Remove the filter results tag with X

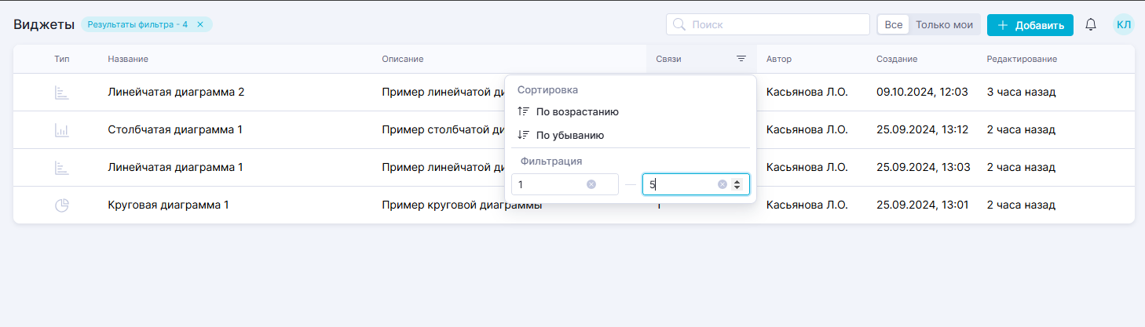[200, 24]
